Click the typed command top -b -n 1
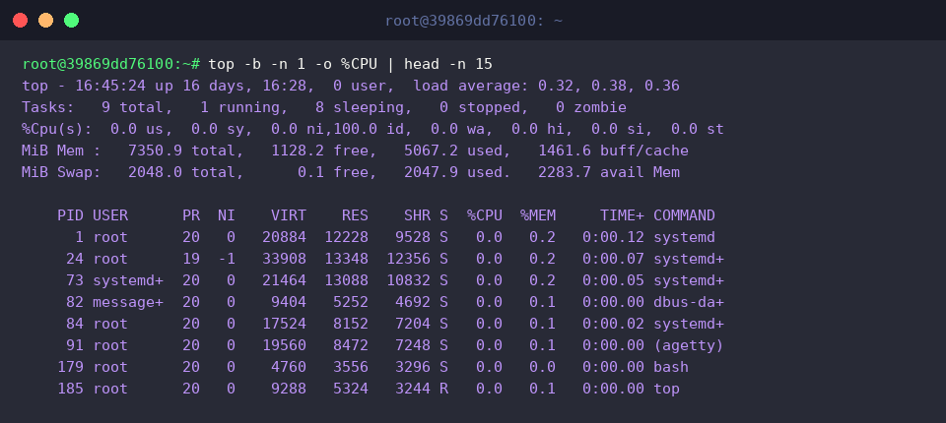This screenshot has height=423, width=946. coord(256,64)
